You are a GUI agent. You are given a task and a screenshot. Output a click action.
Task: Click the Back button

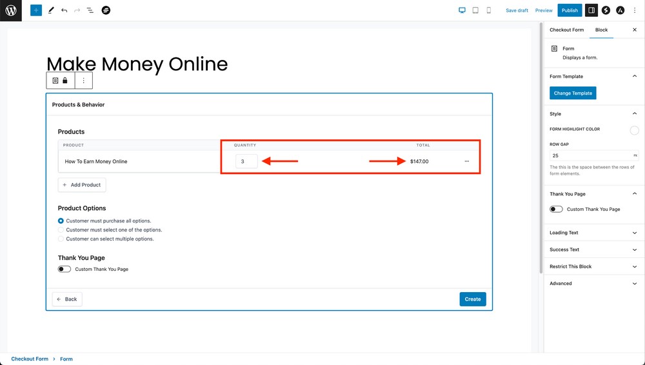click(67, 299)
